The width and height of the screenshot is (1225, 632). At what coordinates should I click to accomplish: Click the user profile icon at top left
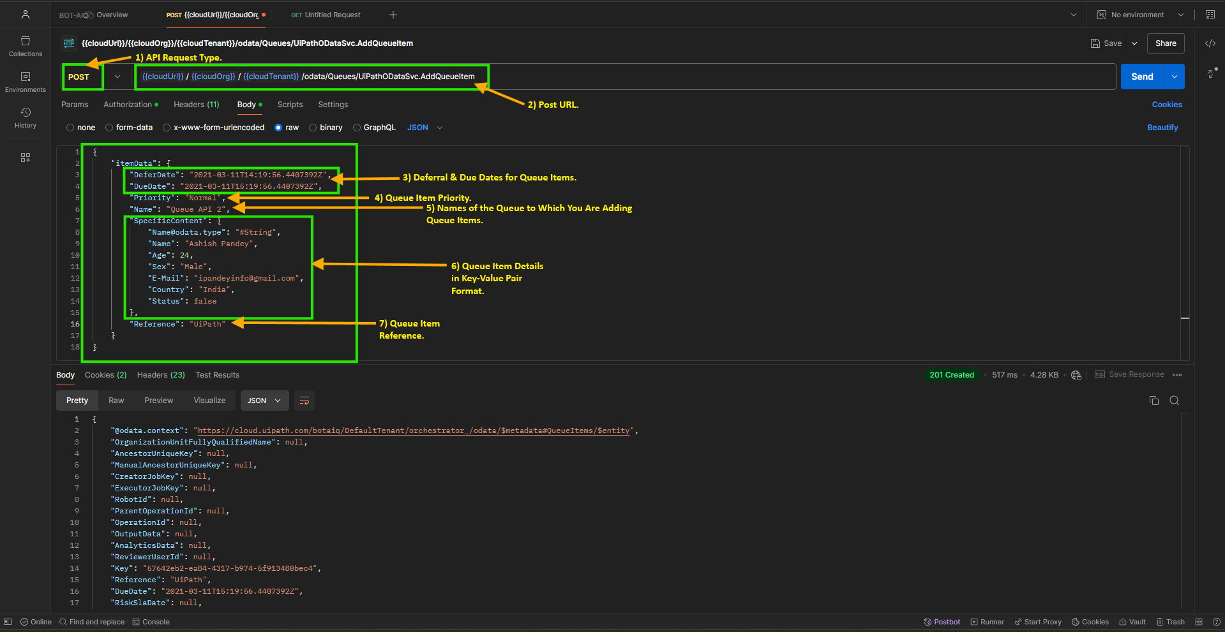(x=26, y=15)
